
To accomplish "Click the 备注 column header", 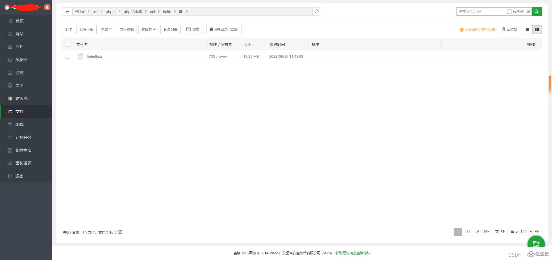I will tap(315, 45).
